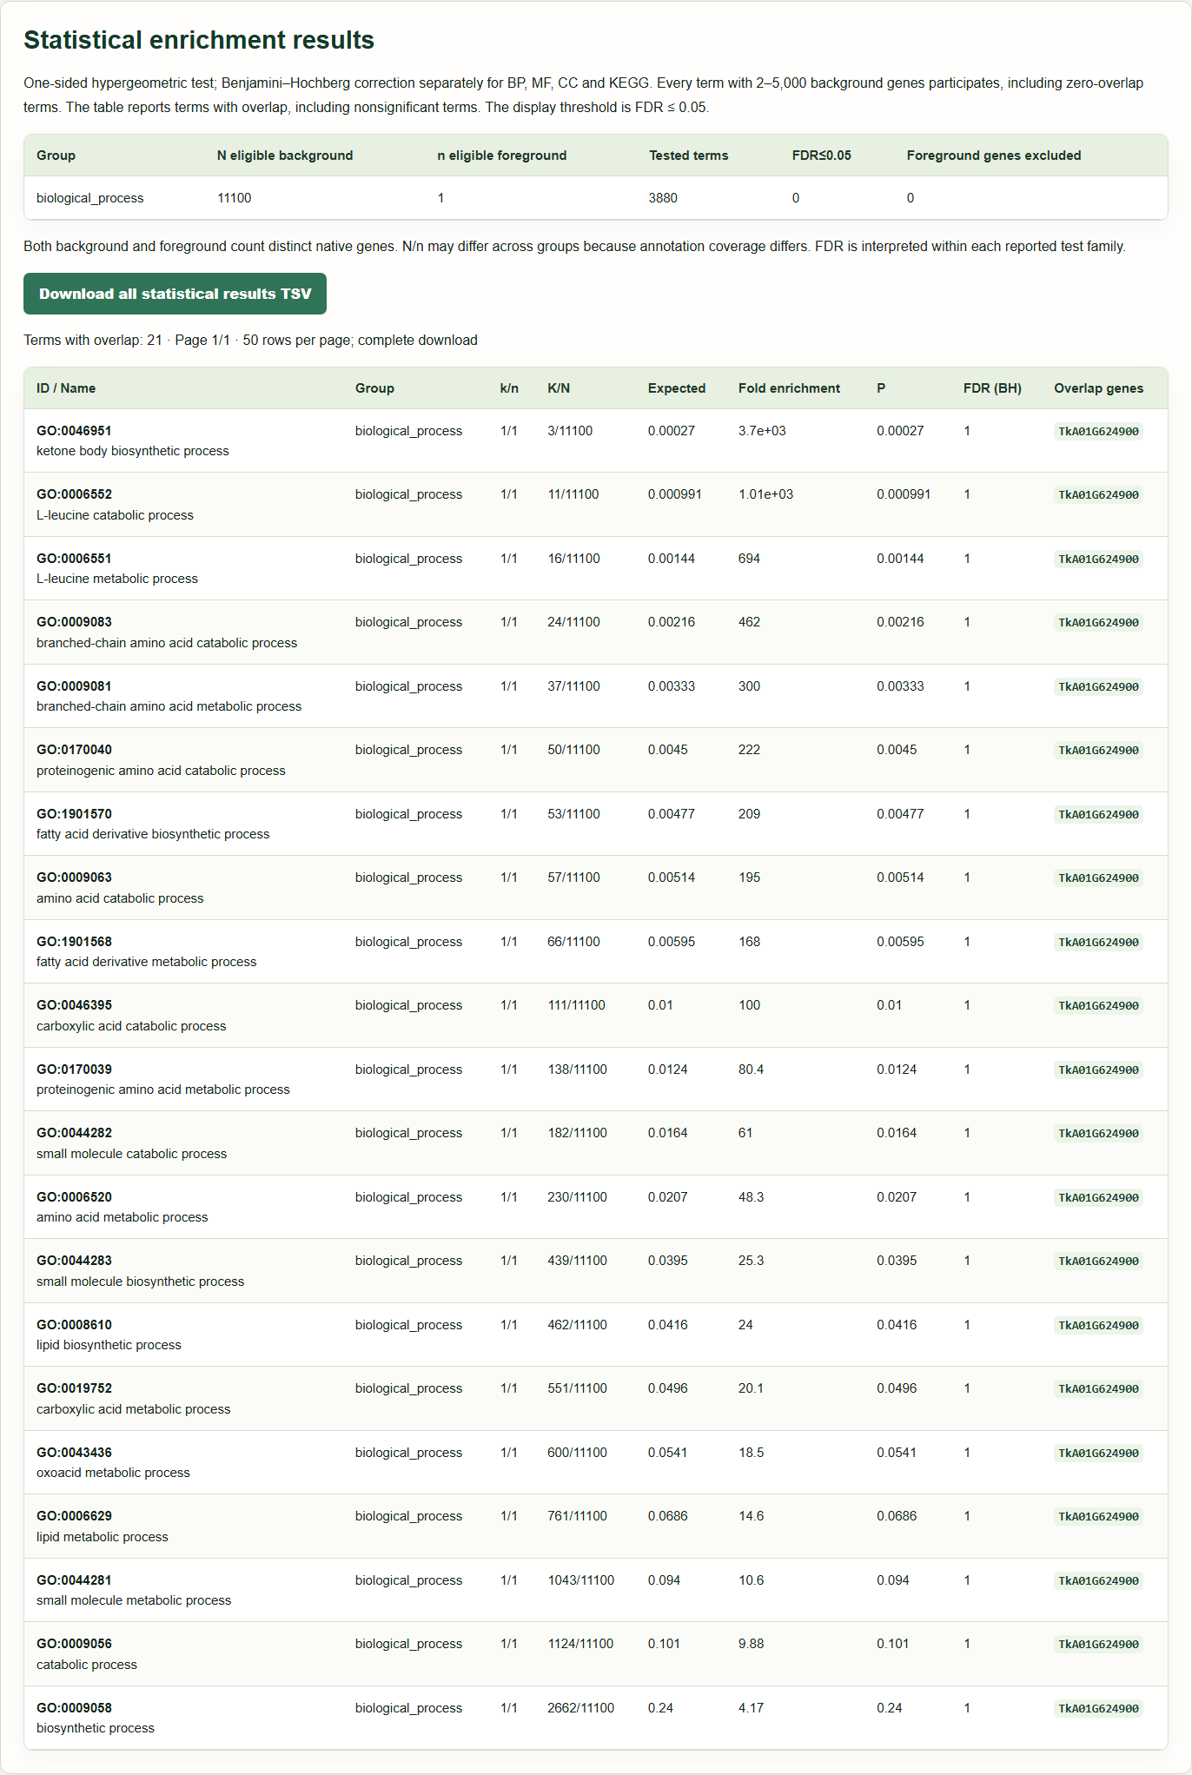Click 'lipid biosynthetic process' term name
This screenshot has height=1775, width=1192.
[x=109, y=1345]
